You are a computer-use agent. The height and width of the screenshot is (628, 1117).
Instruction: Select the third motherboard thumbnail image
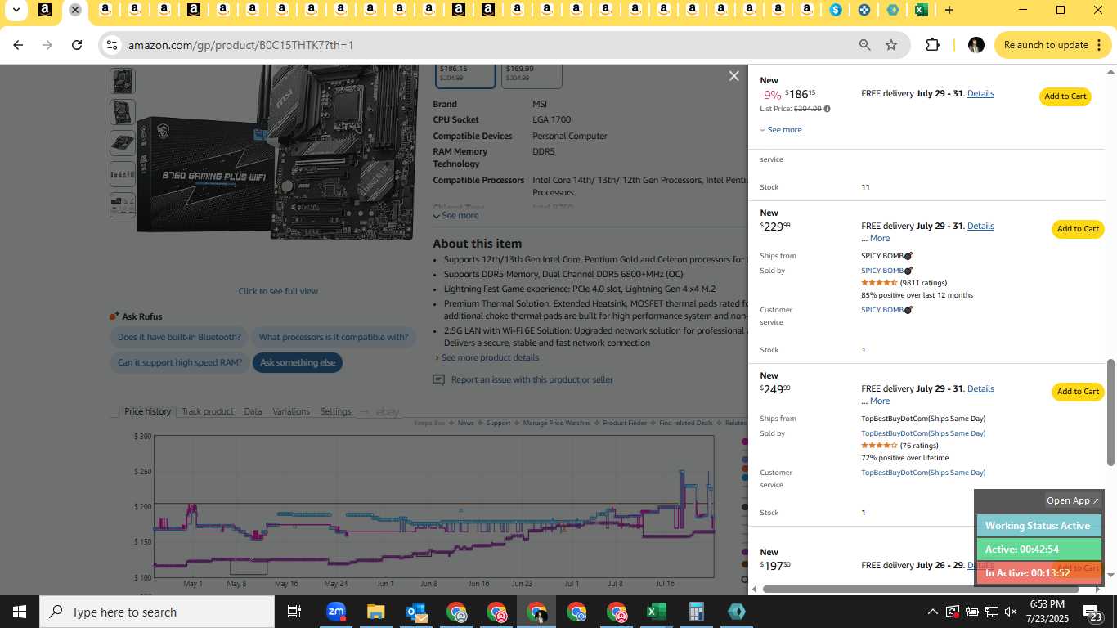122,142
